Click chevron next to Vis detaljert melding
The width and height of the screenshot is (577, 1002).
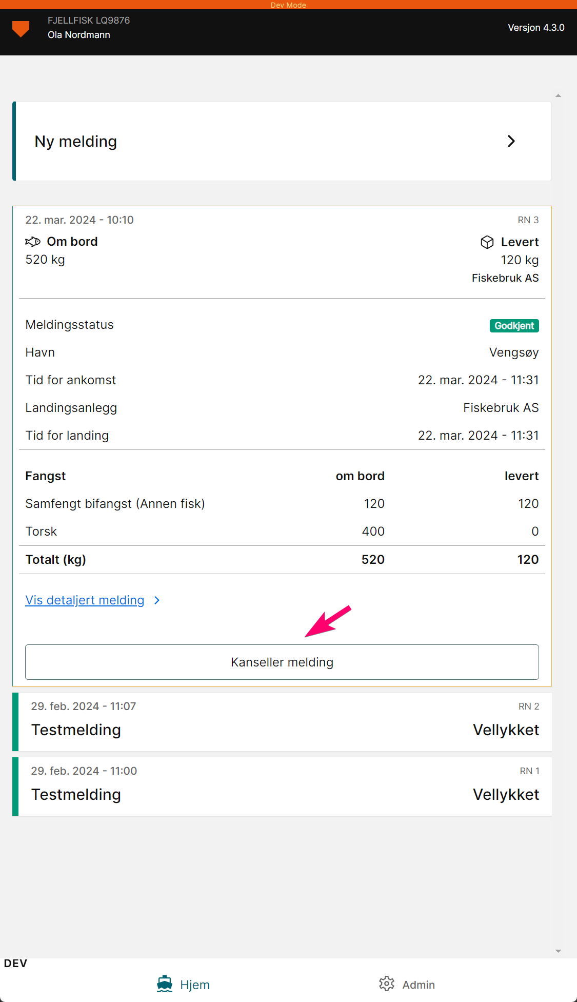pos(157,600)
